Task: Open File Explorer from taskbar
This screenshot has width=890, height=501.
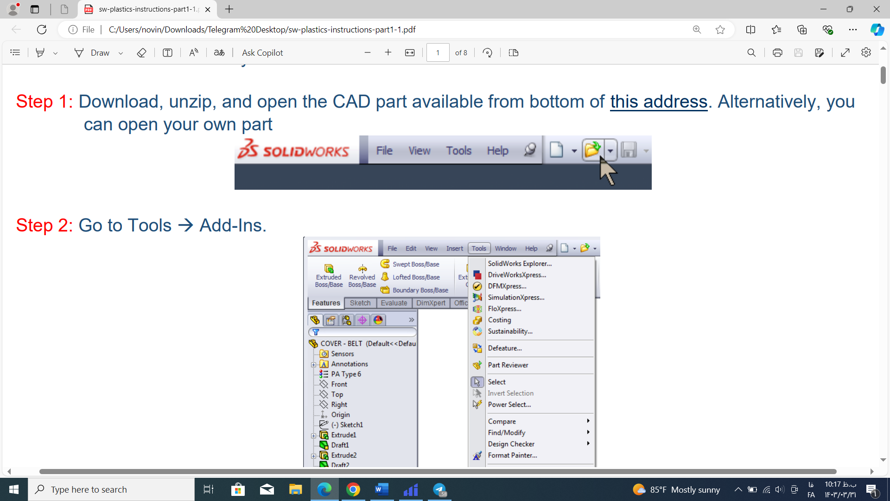Action: point(295,489)
